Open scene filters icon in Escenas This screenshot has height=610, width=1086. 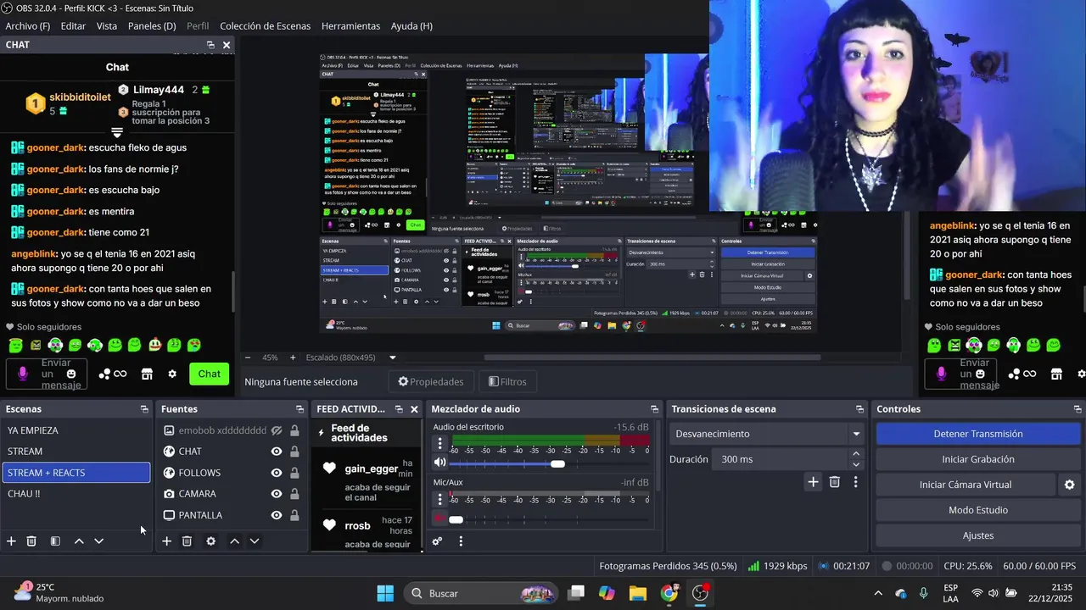[x=55, y=541]
